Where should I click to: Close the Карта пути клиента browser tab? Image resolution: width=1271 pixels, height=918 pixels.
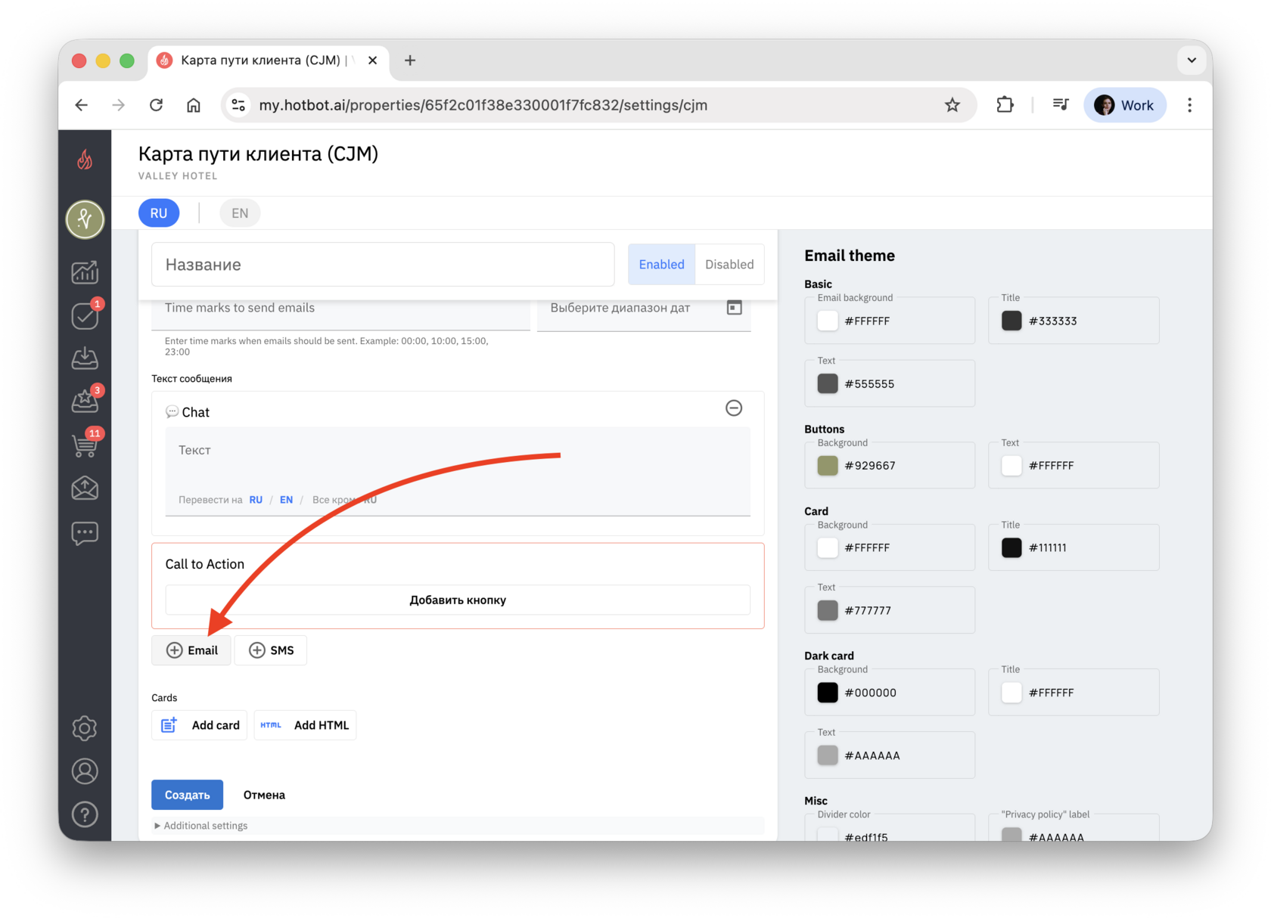[372, 60]
